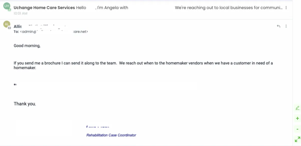The image size is (301, 146).
Task: Click the AL sender avatar
Action: (x=7, y=24)
